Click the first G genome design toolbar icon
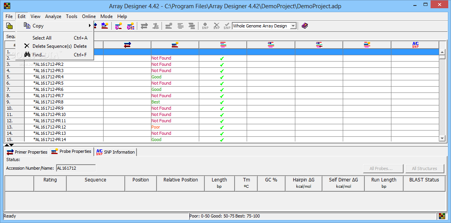This screenshot has height=223, width=451. pyautogui.click(x=118, y=26)
